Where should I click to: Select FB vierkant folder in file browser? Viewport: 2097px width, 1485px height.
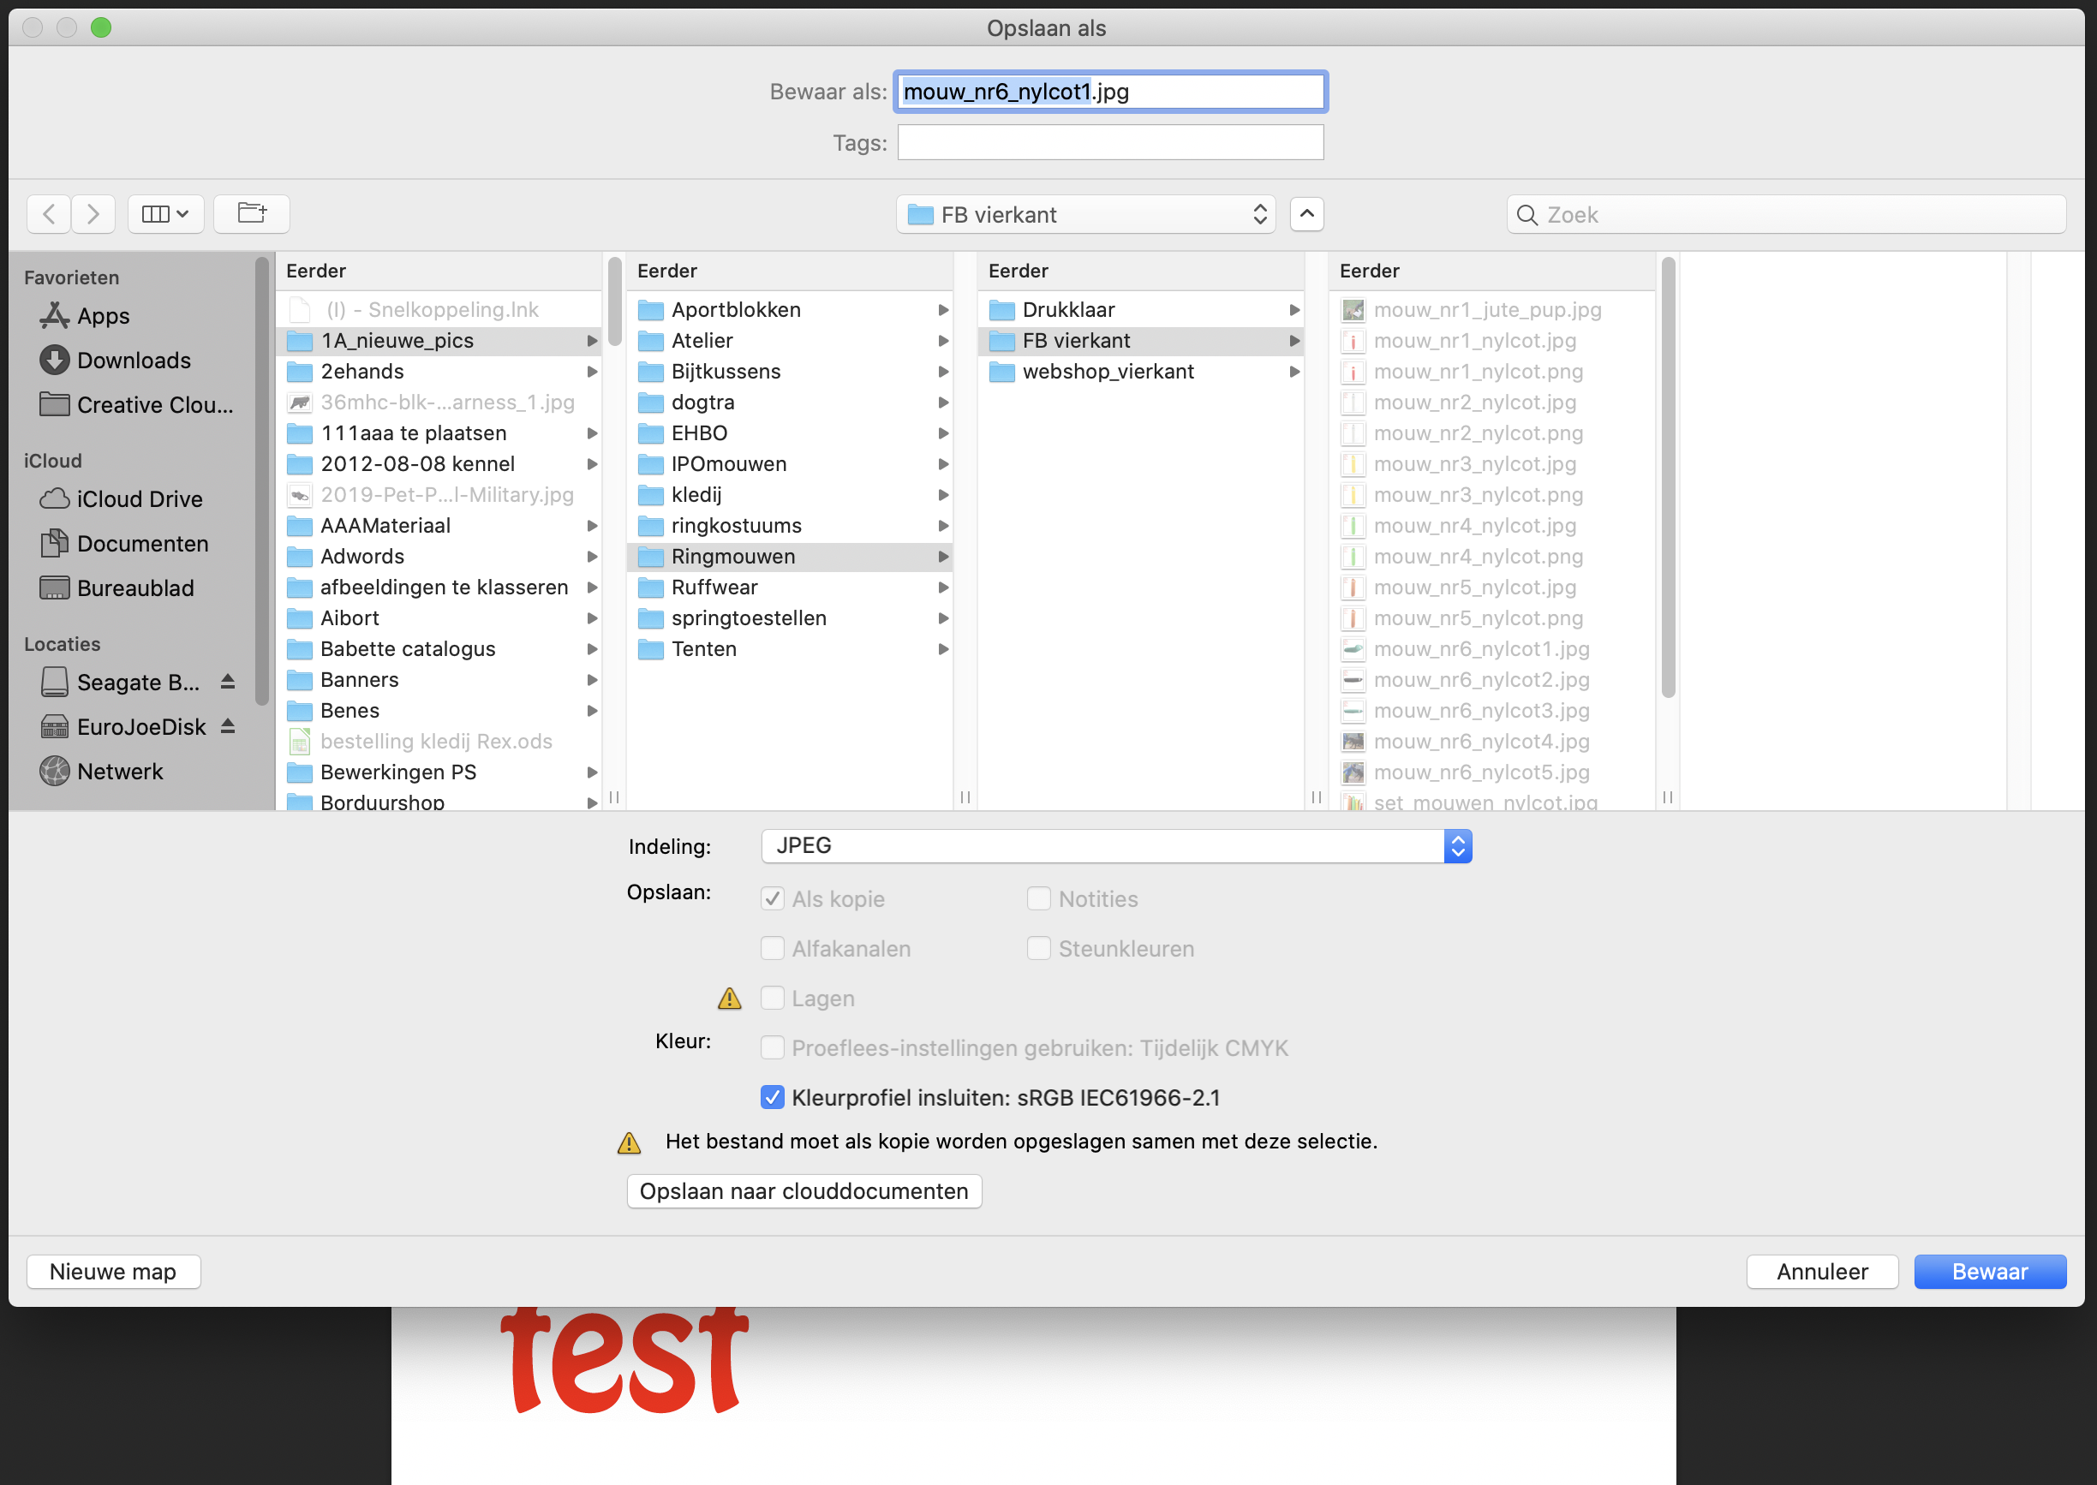click(1077, 339)
